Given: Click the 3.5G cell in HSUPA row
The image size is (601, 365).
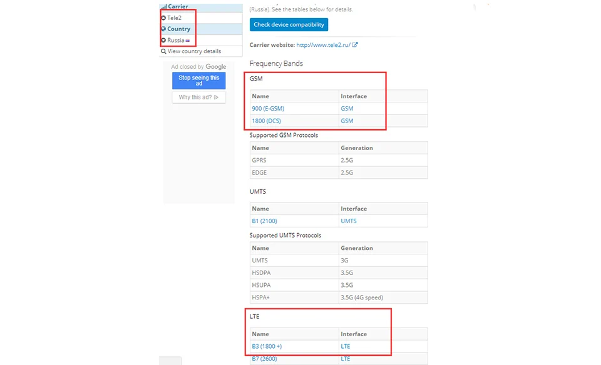Looking at the screenshot, I should (383, 285).
